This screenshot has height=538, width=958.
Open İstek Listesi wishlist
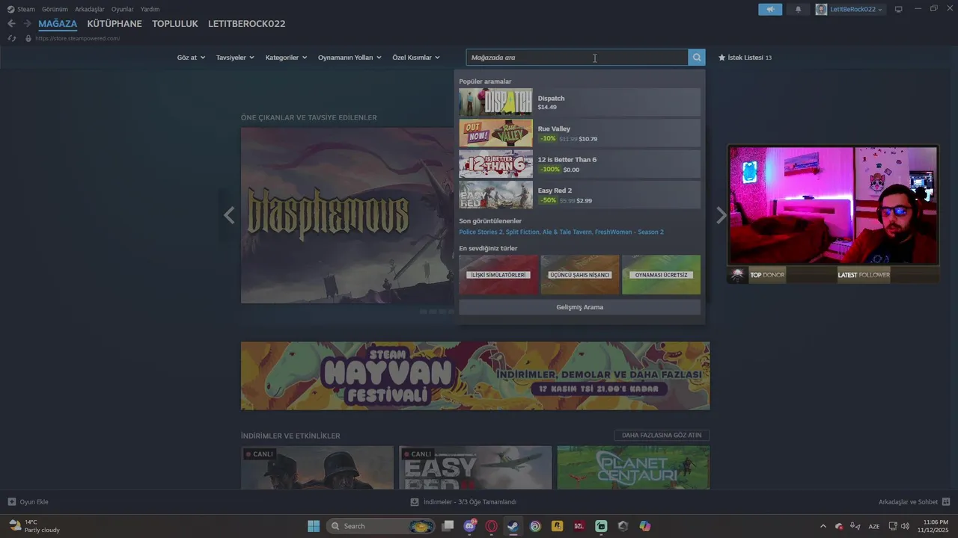(x=745, y=58)
